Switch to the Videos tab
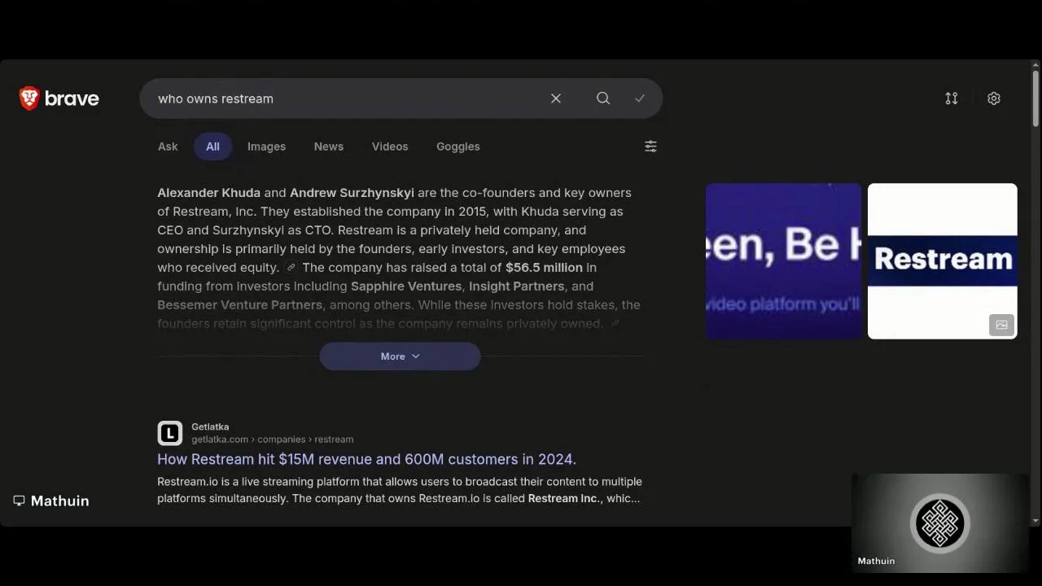 390,146
